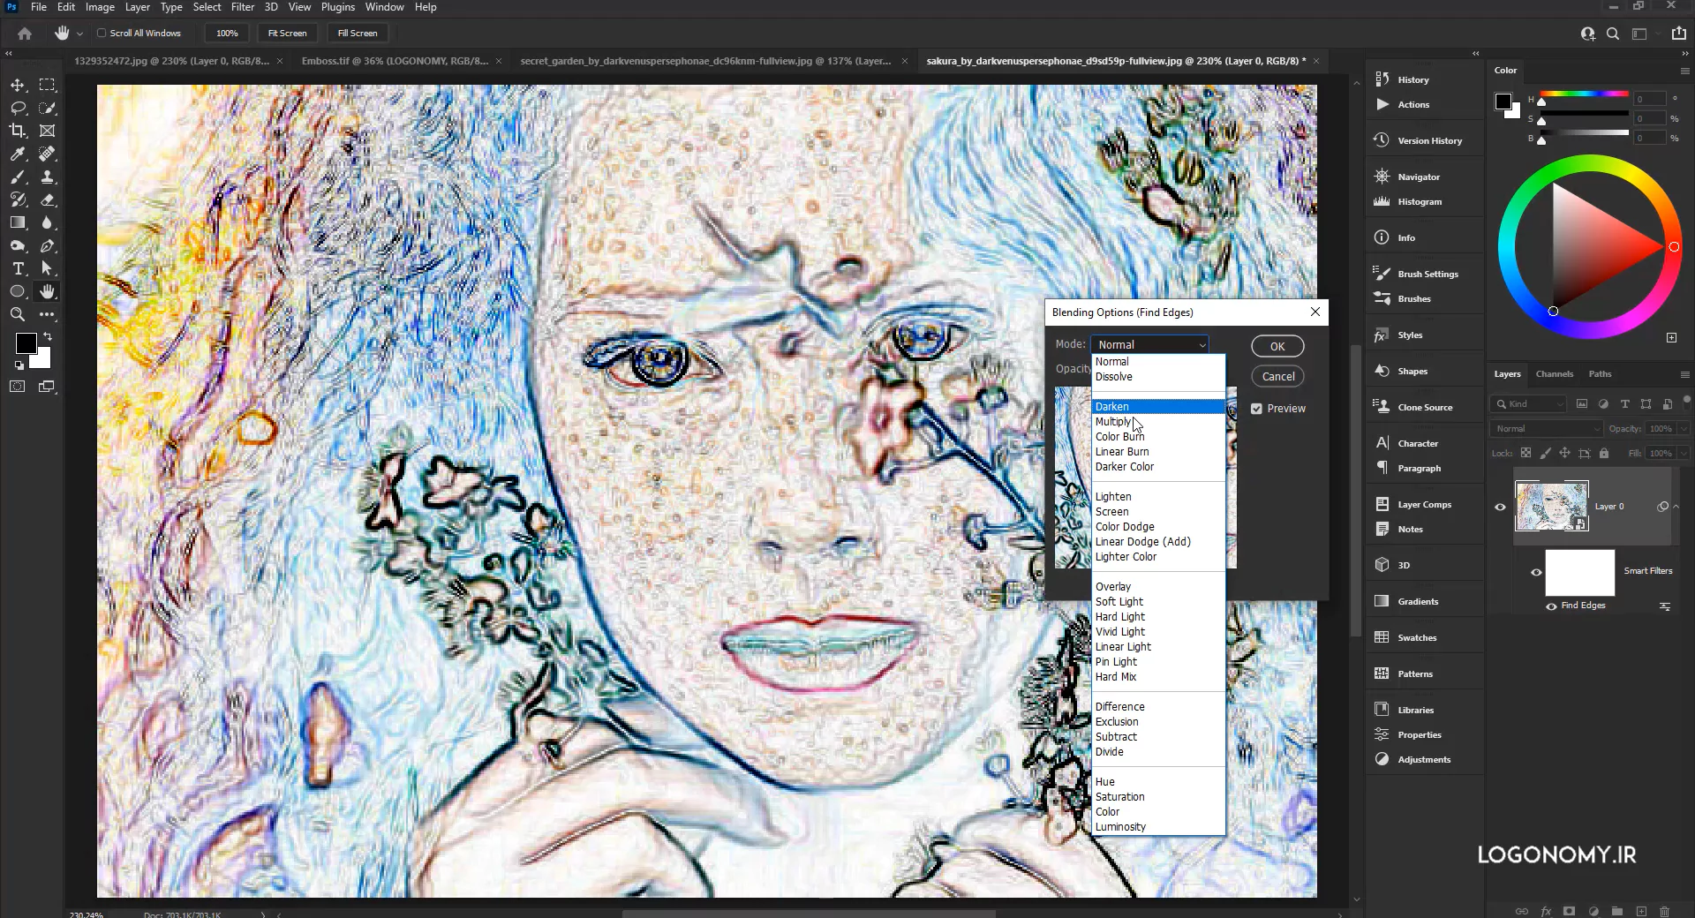This screenshot has height=918, width=1695.
Task: Select the Zoom tool
Action: [x=18, y=314]
